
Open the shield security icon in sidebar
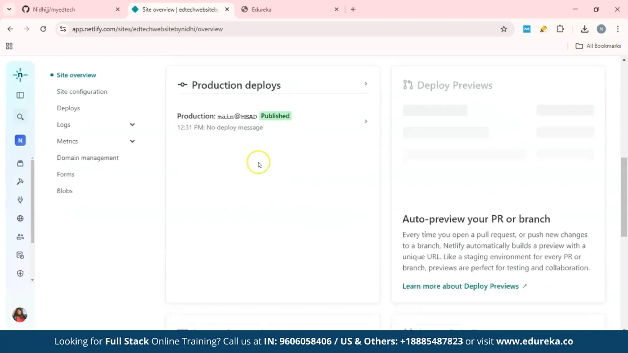20,273
